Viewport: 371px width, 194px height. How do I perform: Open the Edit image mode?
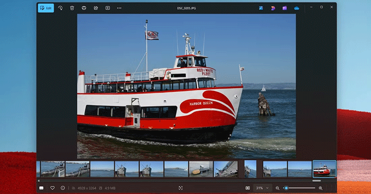click(x=46, y=8)
